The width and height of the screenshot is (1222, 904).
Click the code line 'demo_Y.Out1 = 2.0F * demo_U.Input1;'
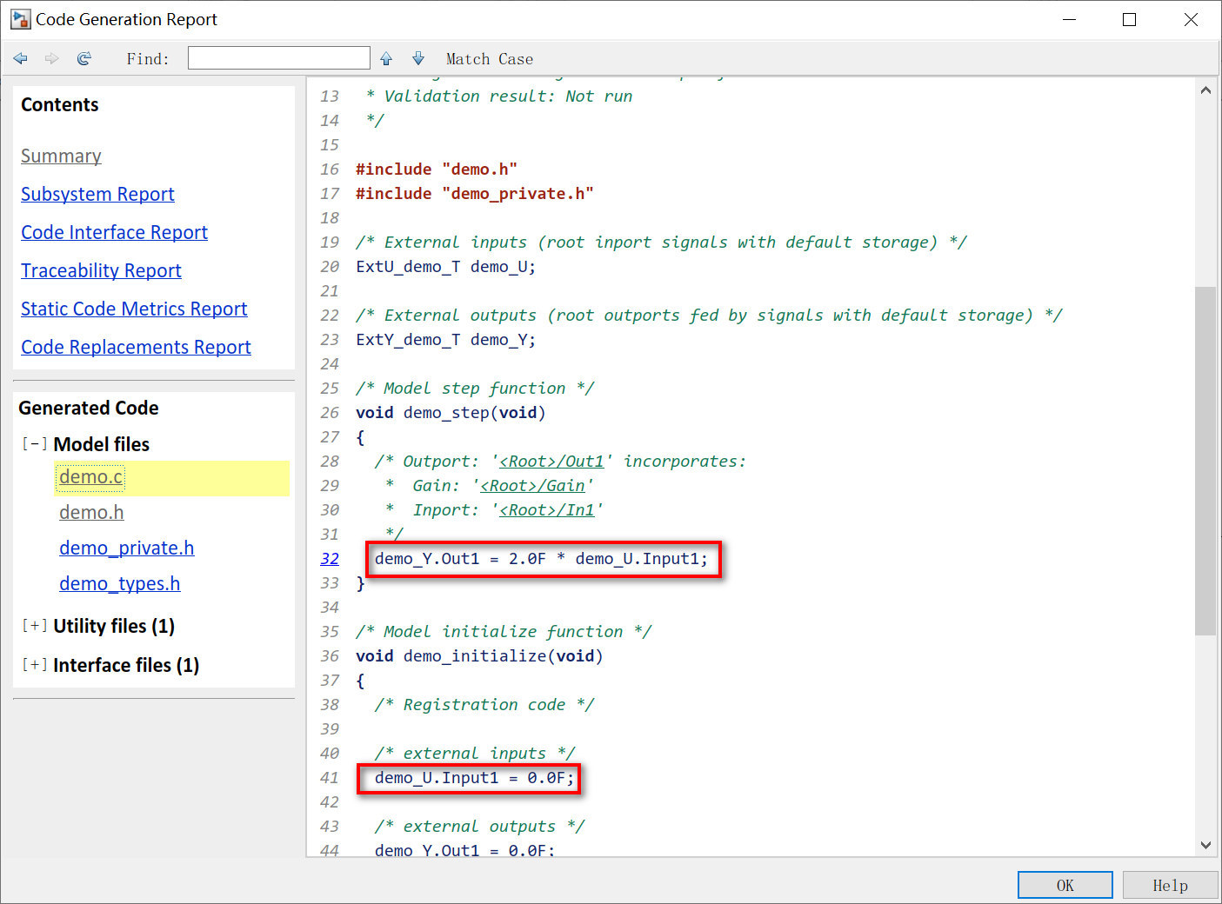(542, 559)
